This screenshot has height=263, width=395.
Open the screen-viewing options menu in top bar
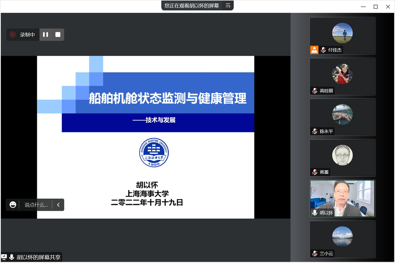coord(228,6)
